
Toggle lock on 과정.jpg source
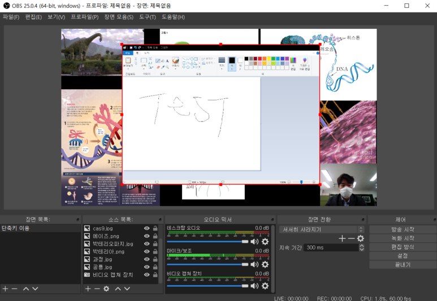155,259
